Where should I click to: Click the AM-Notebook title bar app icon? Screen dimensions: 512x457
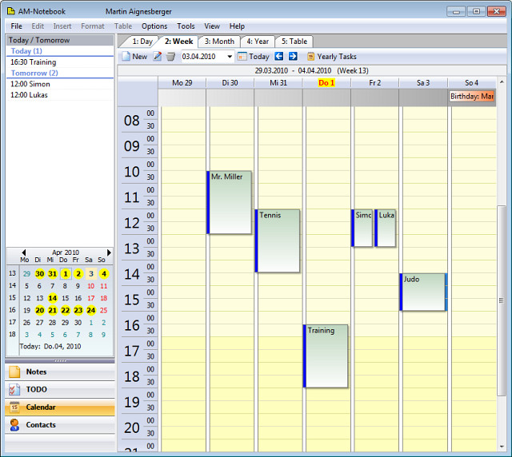(10, 11)
